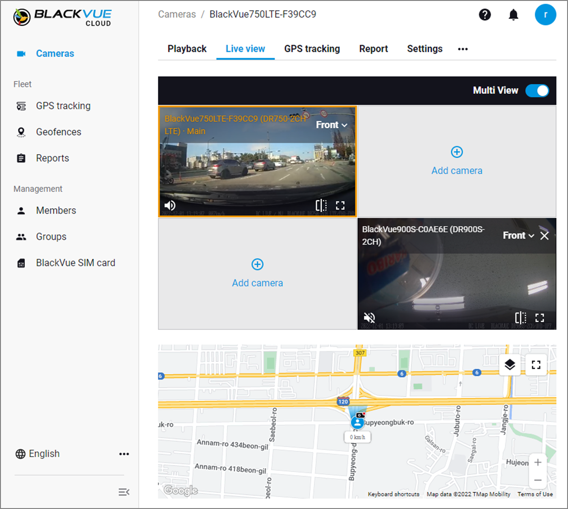568x509 pixels.
Task: Click the Geofences pin icon
Action: [21, 132]
